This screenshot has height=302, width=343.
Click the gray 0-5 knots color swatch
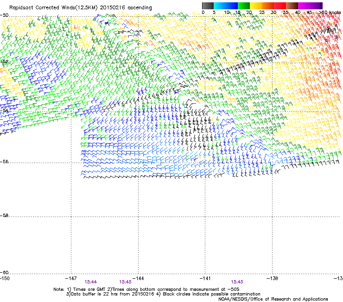point(208,6)
